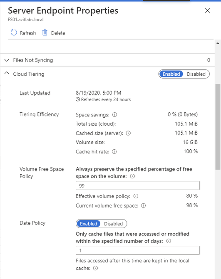Viewport: 221px width, 279px height.
Task: Expand the Files Not Syncing section
Action: 7,60
